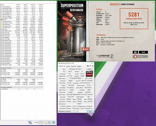Toggle the OpenCL checkbox
The image size is (156, 126).
click(67, 106)
